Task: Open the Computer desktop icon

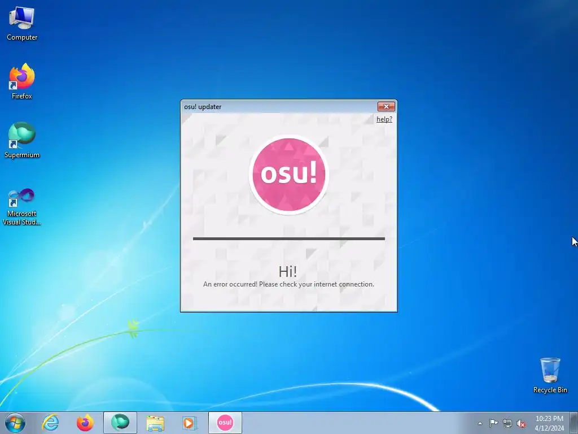Action: tap(22, 24)
